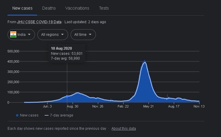Viewport: 221px width, 137px height.
Task: Click the Nov. 13 x-axis date label
Action: 199,106
